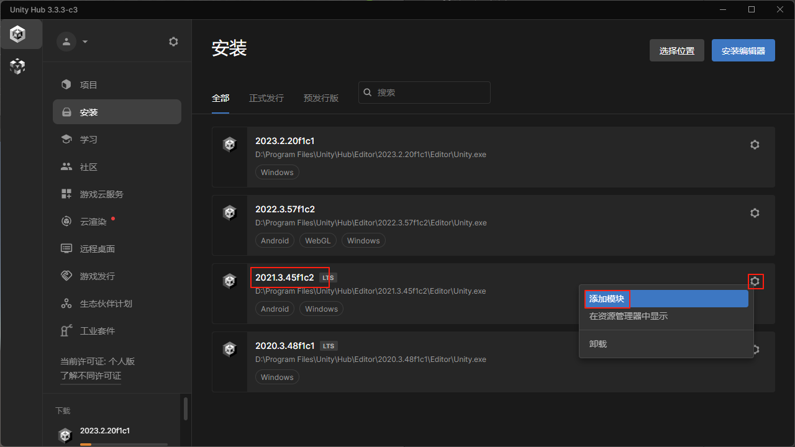795x447 pixels.
Task: Click the WebGL tag under 2022.3.57f1c2
Action: tap(318, 240)
